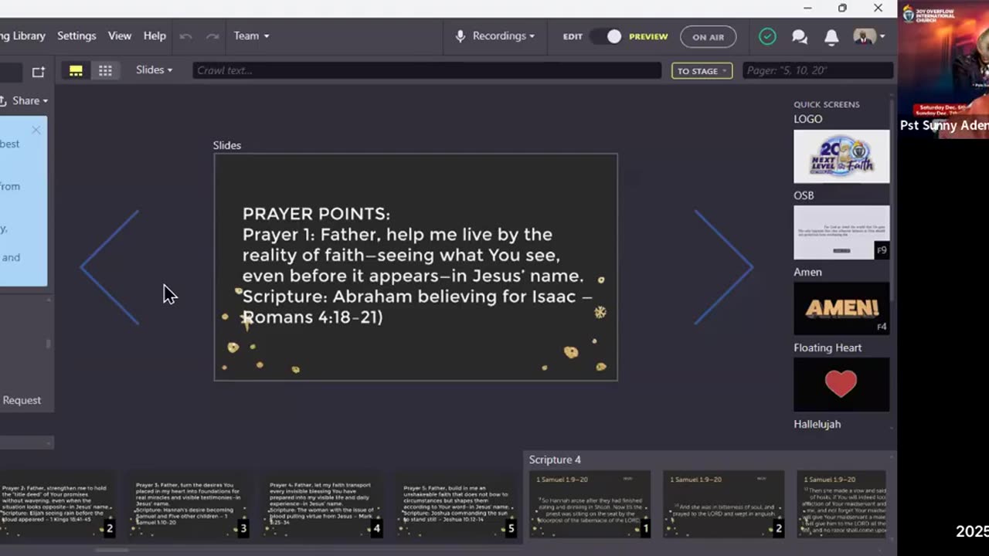Redo arrow icon in menu bar
The width and height of the screenshot is (989, 556).
[x=212, y=36]
